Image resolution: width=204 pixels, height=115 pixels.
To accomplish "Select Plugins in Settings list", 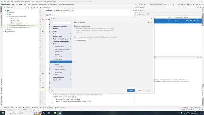I will (55, 34).
